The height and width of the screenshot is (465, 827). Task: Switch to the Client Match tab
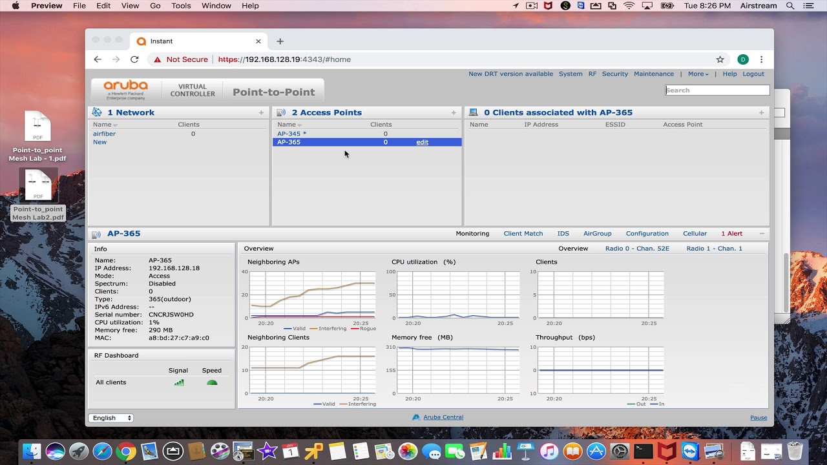click(x=523, y=234)
